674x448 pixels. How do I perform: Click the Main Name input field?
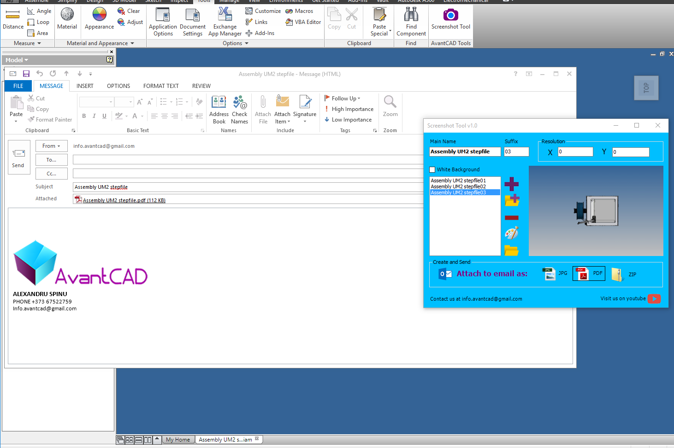465,151
